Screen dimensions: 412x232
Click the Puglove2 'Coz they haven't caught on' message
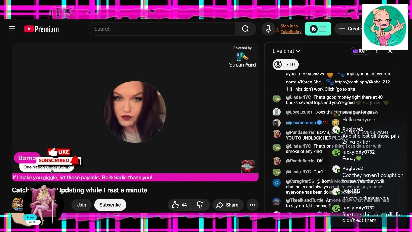368,175
